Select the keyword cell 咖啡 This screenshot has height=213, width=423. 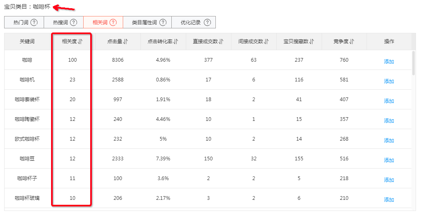[x=27, y=60]
